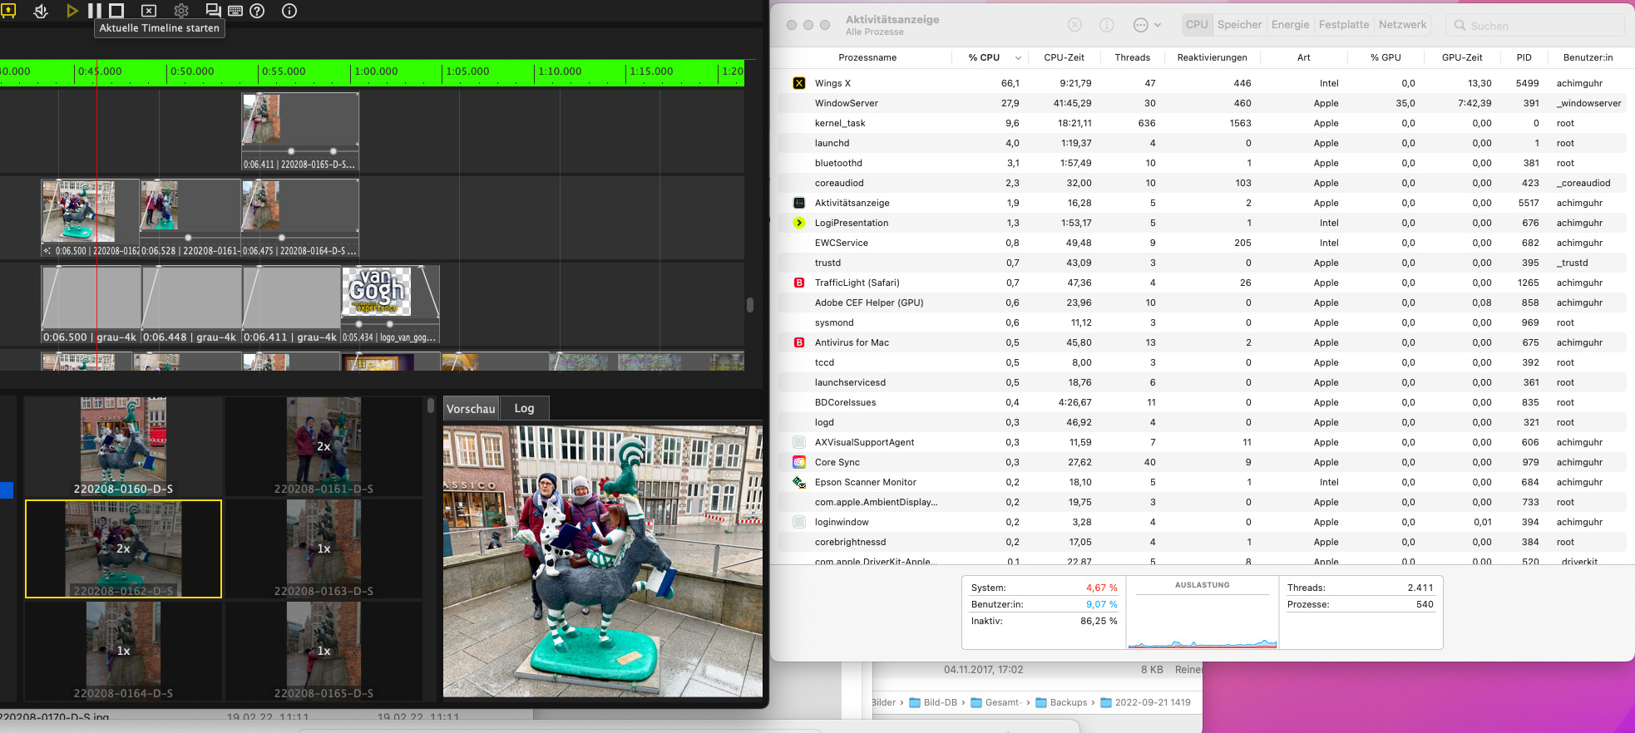Click the media pool vertical scrollbar
1635x733 pixels.
click(430, 406)
